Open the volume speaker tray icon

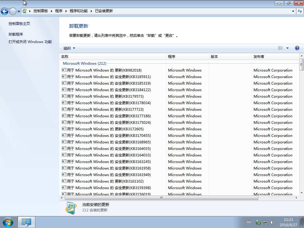273,222
